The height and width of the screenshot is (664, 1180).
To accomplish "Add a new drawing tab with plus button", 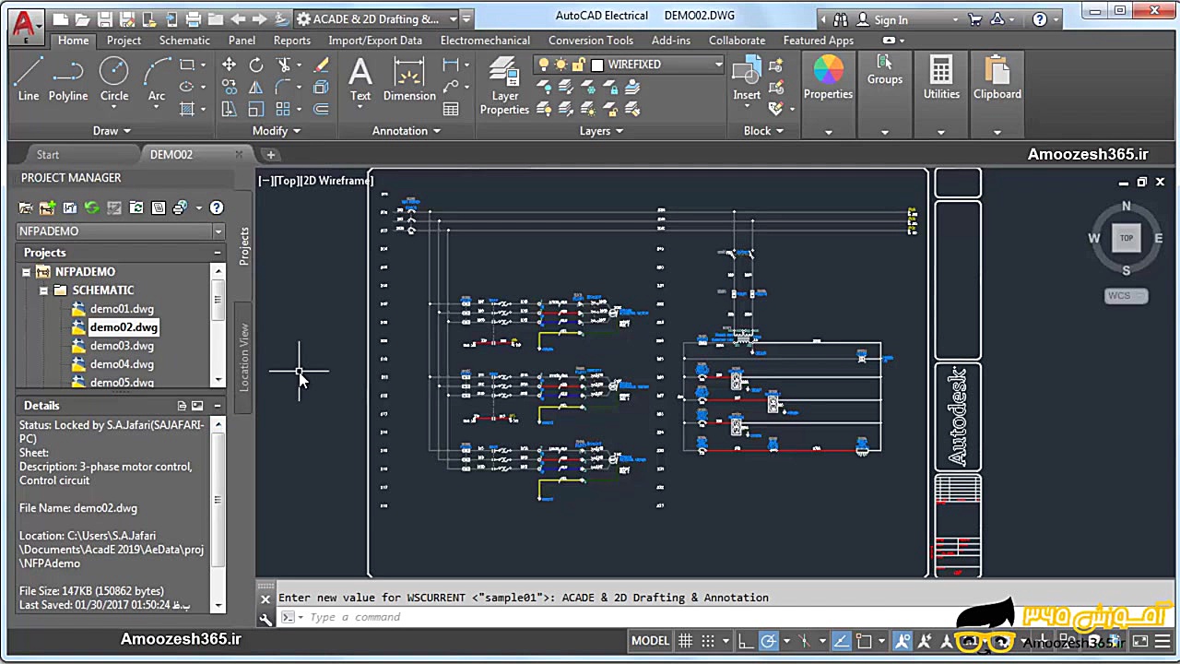I will point(270,155).
